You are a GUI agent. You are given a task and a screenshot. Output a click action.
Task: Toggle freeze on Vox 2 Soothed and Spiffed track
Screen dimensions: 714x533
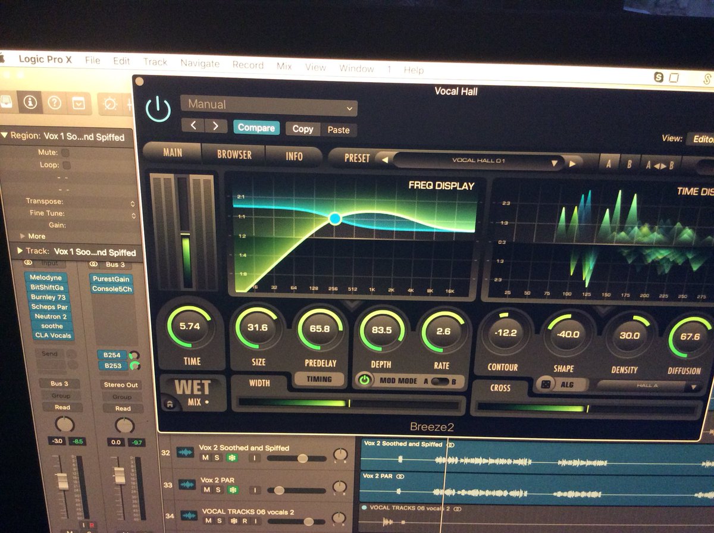[231, 457]
